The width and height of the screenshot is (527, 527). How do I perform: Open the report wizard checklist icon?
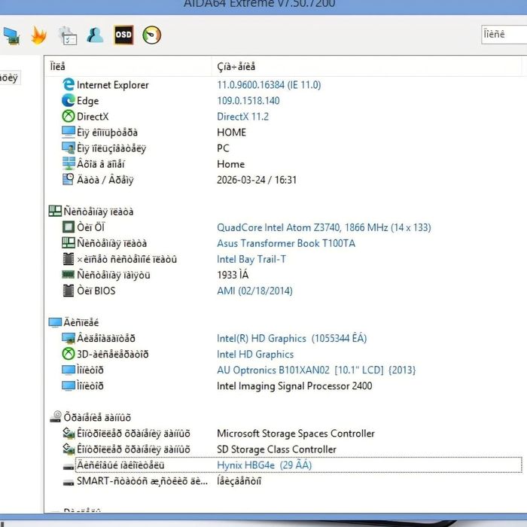tap(68, 35)
